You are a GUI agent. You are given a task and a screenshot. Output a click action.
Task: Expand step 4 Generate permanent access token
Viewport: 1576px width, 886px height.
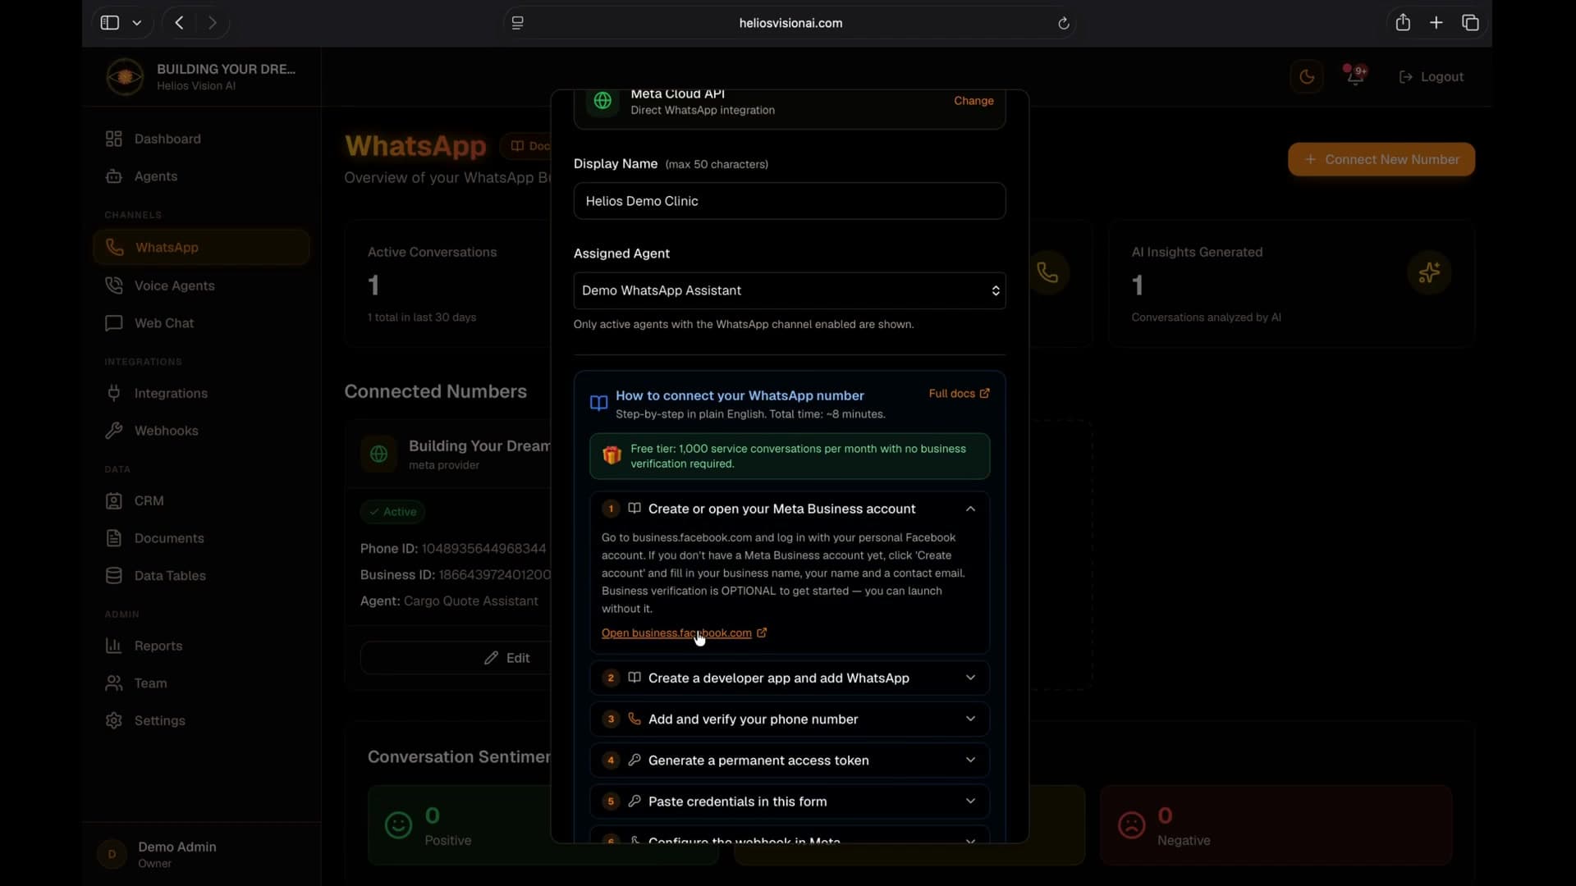790,760
